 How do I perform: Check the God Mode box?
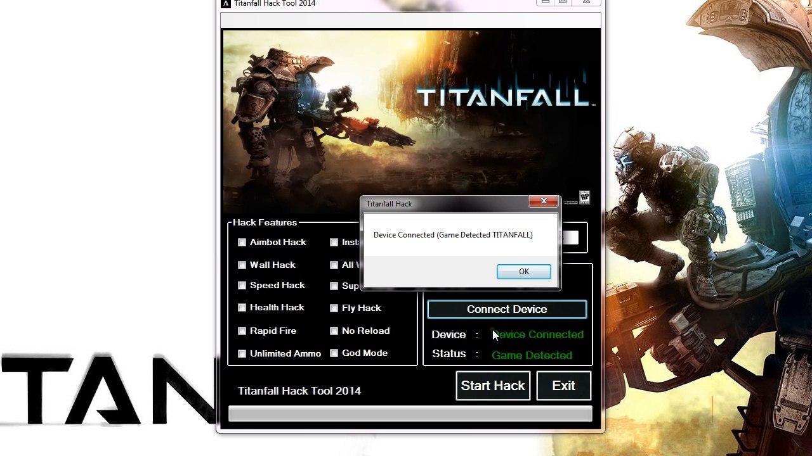pos(334,353)
